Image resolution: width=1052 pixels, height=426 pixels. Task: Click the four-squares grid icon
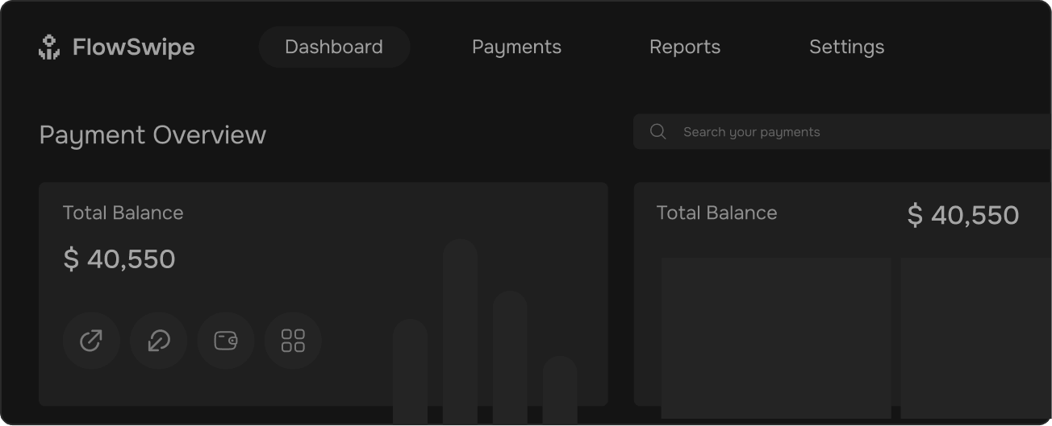(293, 341)
